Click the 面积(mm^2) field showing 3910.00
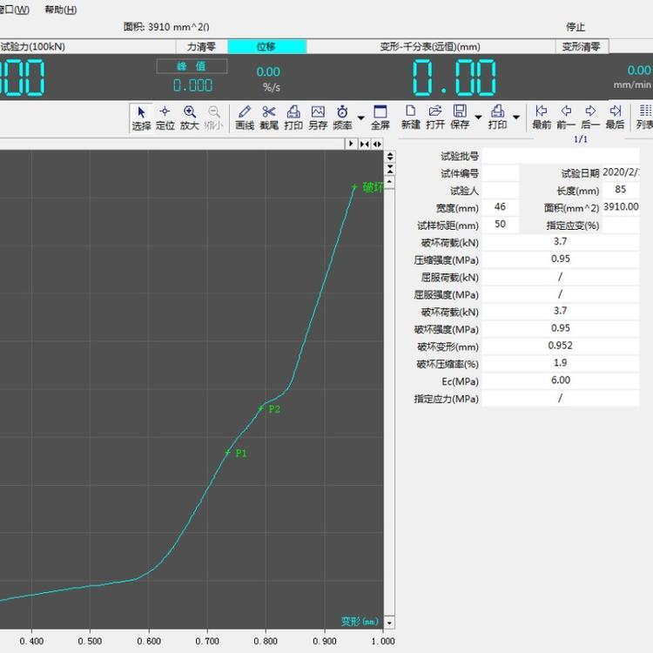Viewport: 653px width, 653px height. 621,207
